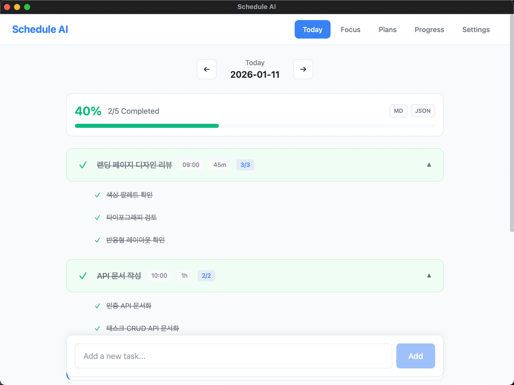Switch to the Focus tab
This screenshot has width=514, height=385.
coord(350,29)
